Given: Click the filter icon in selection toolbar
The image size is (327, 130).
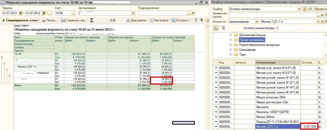Looking at the screenshot, I should pos(223,28).
